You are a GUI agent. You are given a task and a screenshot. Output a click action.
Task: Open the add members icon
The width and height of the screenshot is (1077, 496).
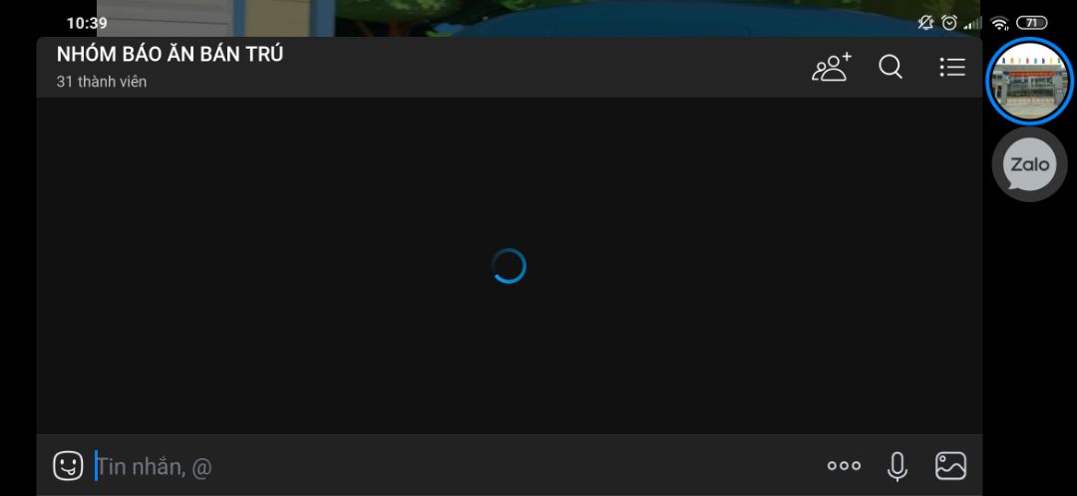tap(831, 68)
